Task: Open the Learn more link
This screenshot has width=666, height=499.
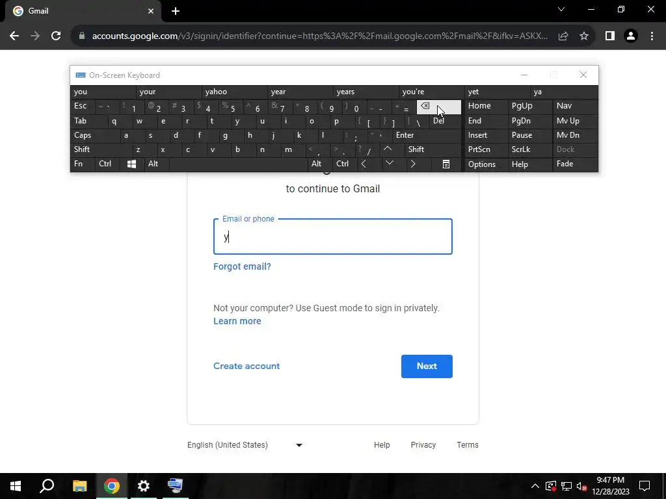Action: point(237,321)
